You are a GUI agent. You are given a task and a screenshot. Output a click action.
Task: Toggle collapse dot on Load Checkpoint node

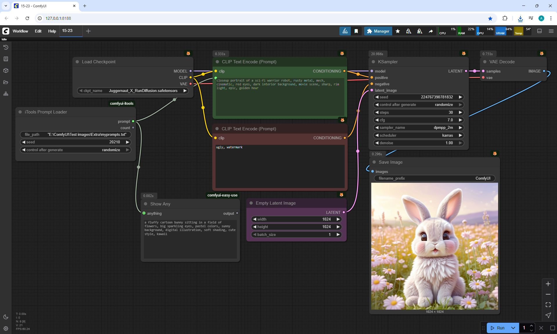pos(77,62)
